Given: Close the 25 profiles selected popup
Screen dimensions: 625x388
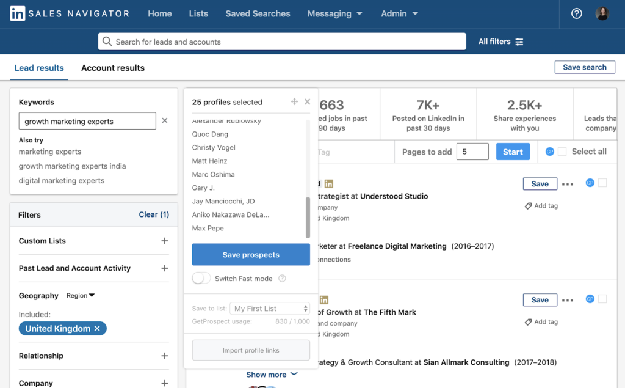Looking at the screenshot, I should [308, 101].
